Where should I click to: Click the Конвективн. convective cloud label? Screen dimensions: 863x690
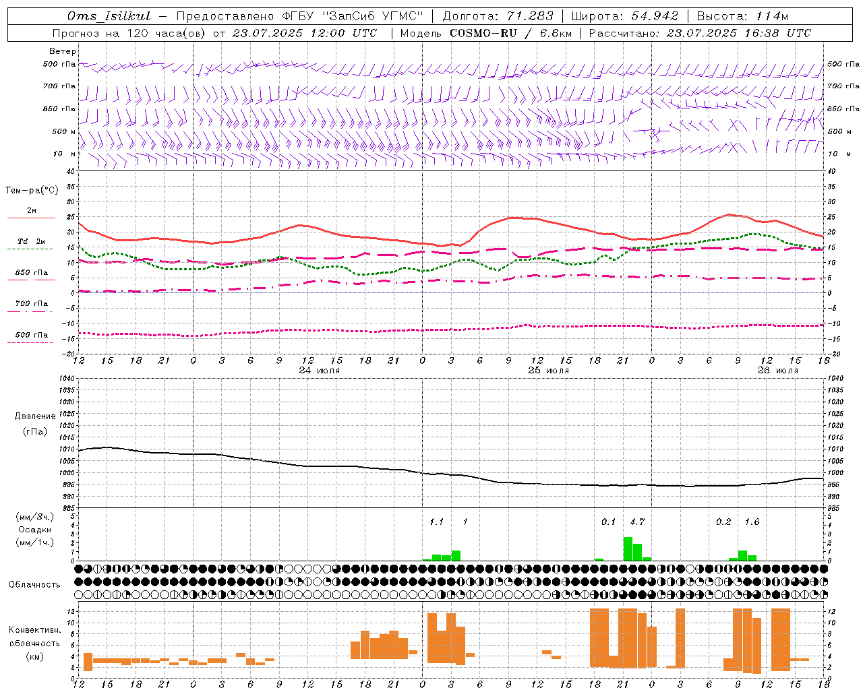click(34, 630)
